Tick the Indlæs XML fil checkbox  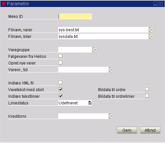[x=61, y=82]
